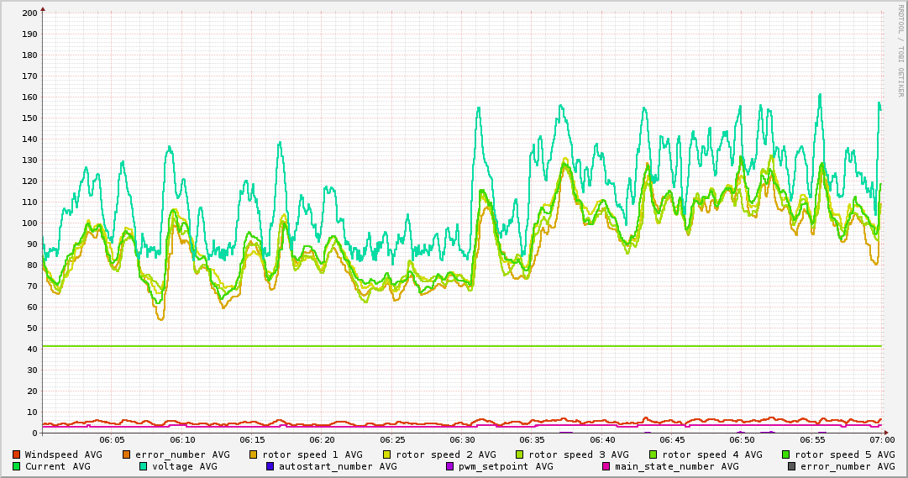Viewport: 908px width, 478px height.
Task: Select the 'autostart_number AVG' legend label
Action: (x=338, y=466)
